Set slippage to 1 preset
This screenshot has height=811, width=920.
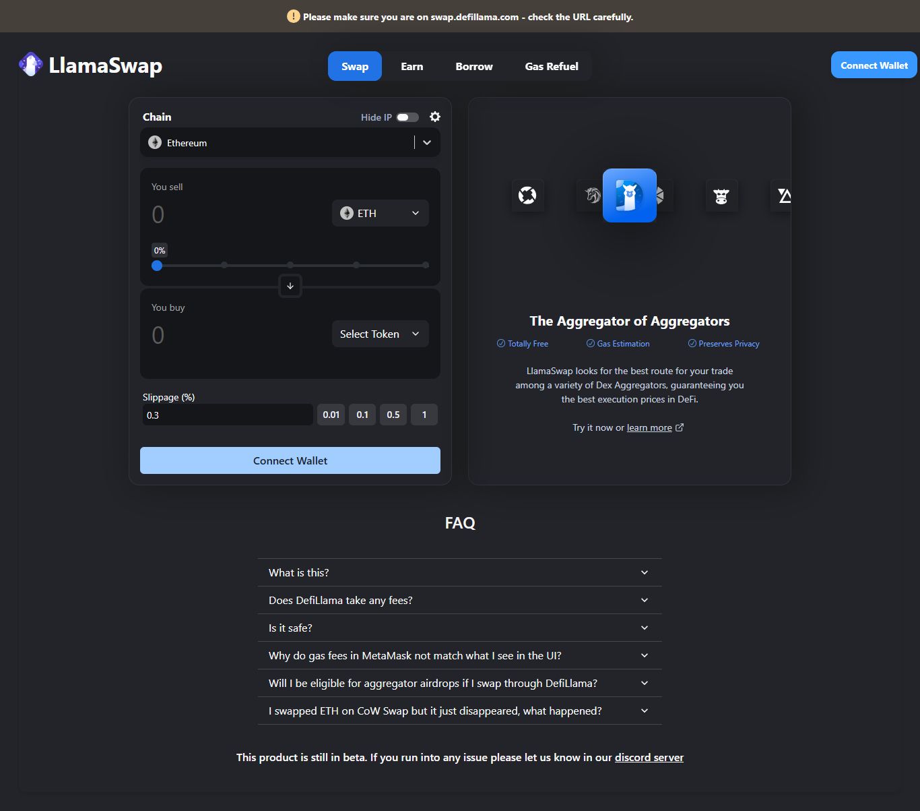pyautogui.click(x=424, y=415)
